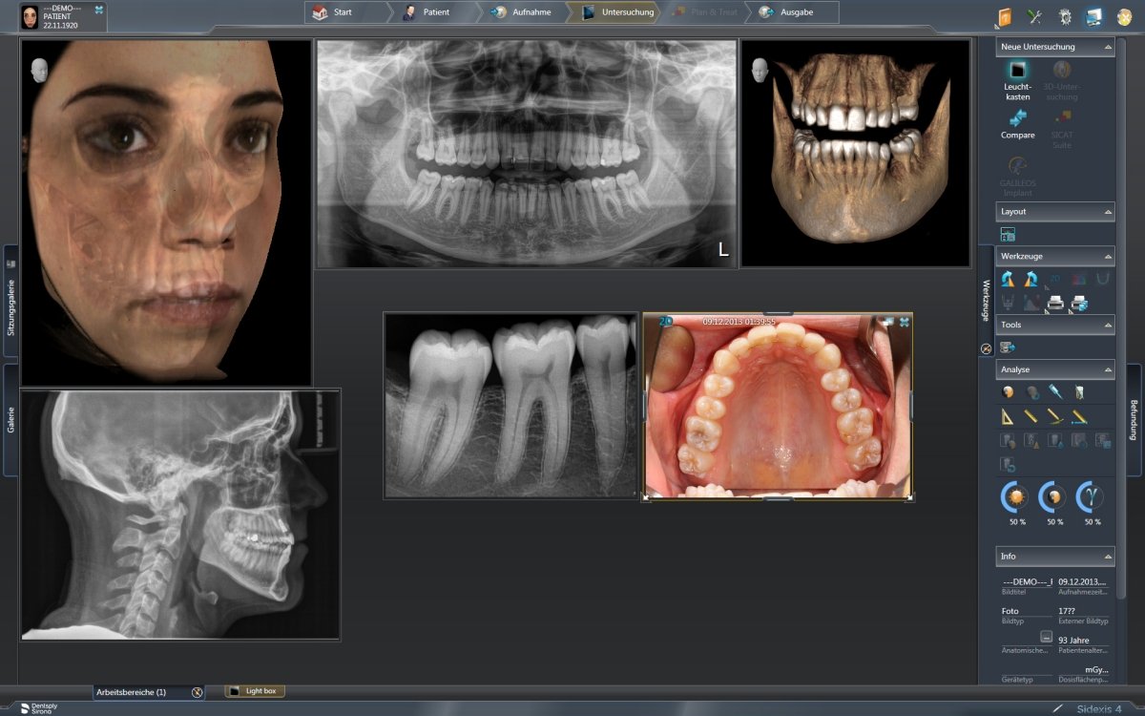Click the 2D badge on the intraoral photo
1145x716 pixels.
(x=665, y=321)
